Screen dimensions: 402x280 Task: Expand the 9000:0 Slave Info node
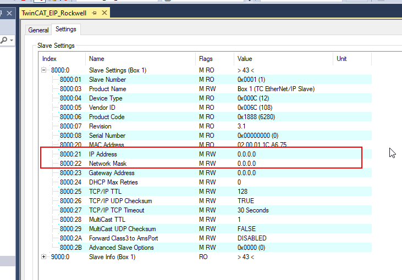[x=44, y=256]
